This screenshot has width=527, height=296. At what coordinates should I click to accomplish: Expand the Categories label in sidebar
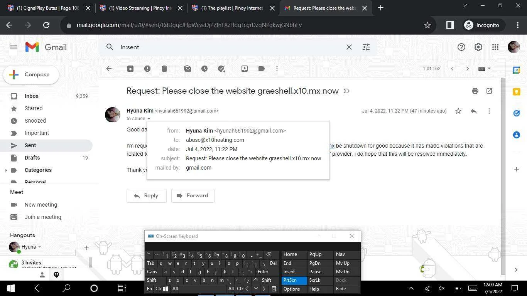pos(6,170)
